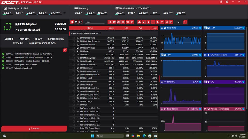248x139 pixels.
Task: Switch to the sensor graph view
Action: pyautogui.click(x=81, y=22)
